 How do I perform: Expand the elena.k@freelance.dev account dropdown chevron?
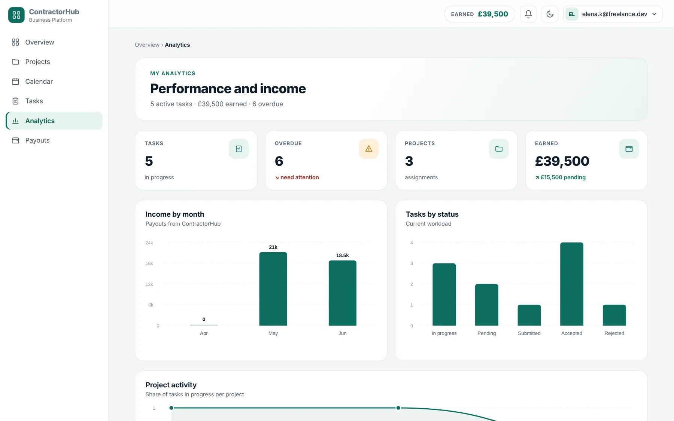655,14
